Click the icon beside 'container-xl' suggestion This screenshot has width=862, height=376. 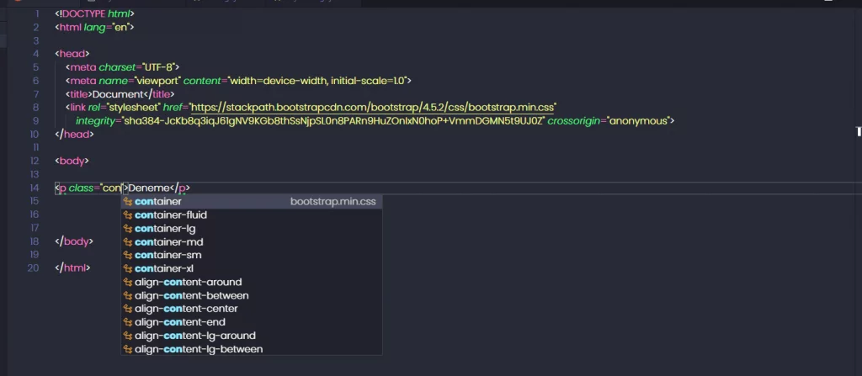(x=128, y=269)
